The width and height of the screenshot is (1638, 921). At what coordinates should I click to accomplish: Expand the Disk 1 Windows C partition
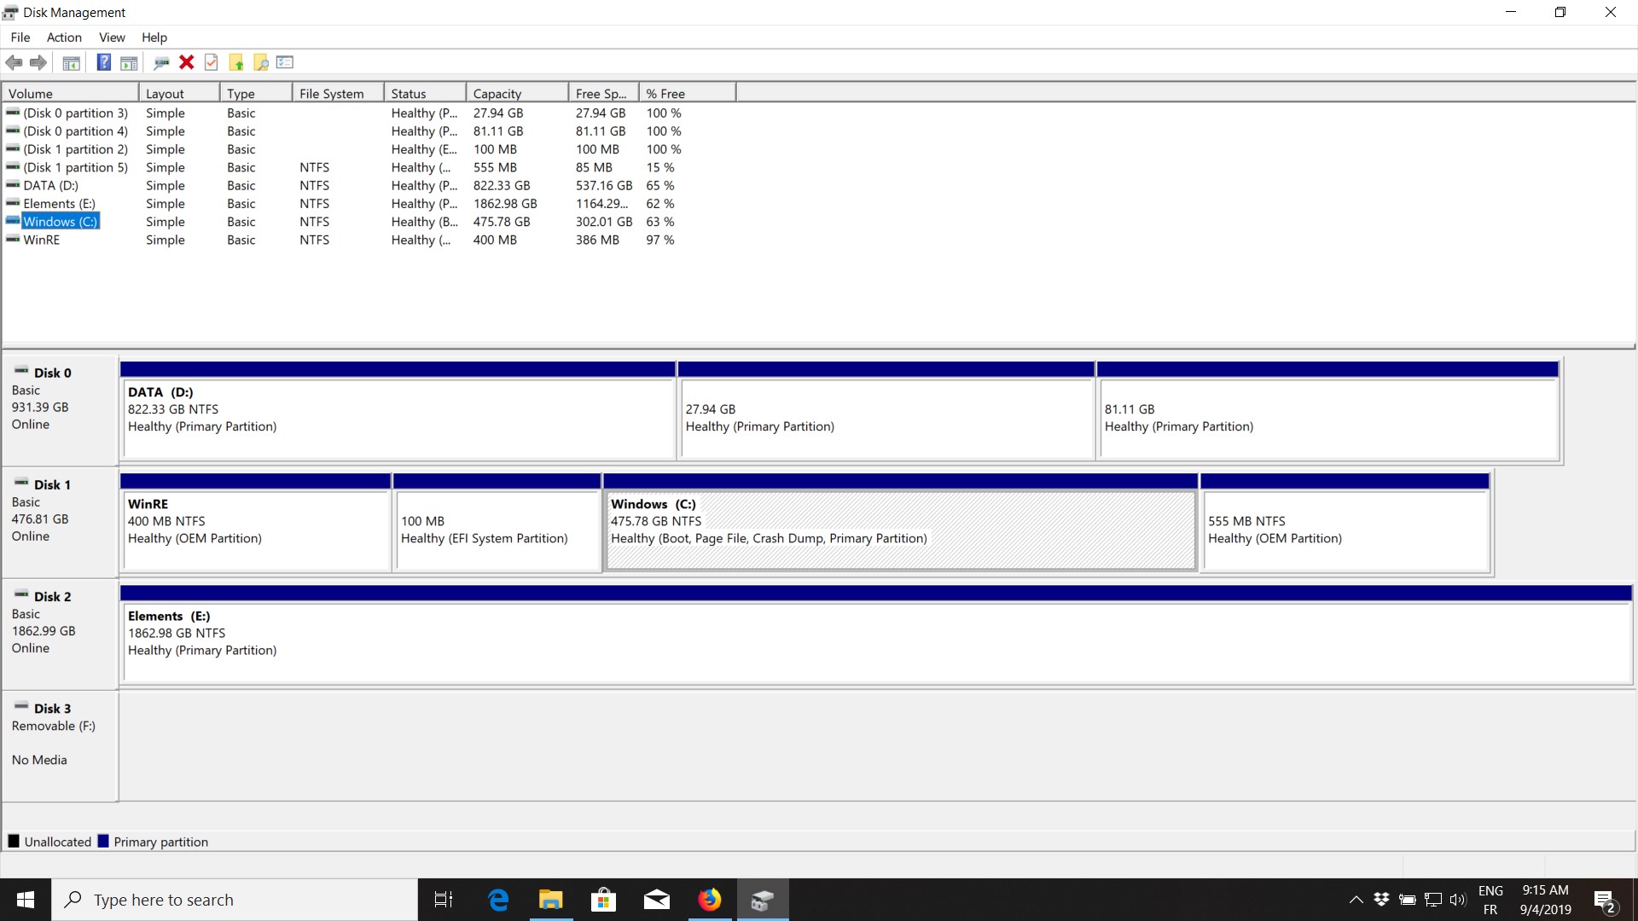click(901, 521)
